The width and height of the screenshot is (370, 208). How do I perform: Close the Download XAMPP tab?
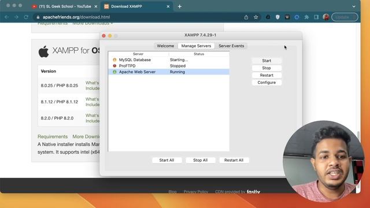(x=168, y=6)
